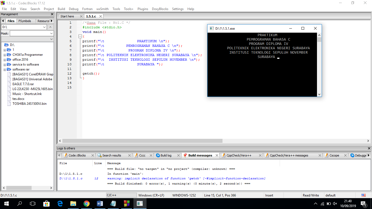Open CppCheck/Vera++ messages tab
Screen dimensions: 372x209
coord(289,155)
